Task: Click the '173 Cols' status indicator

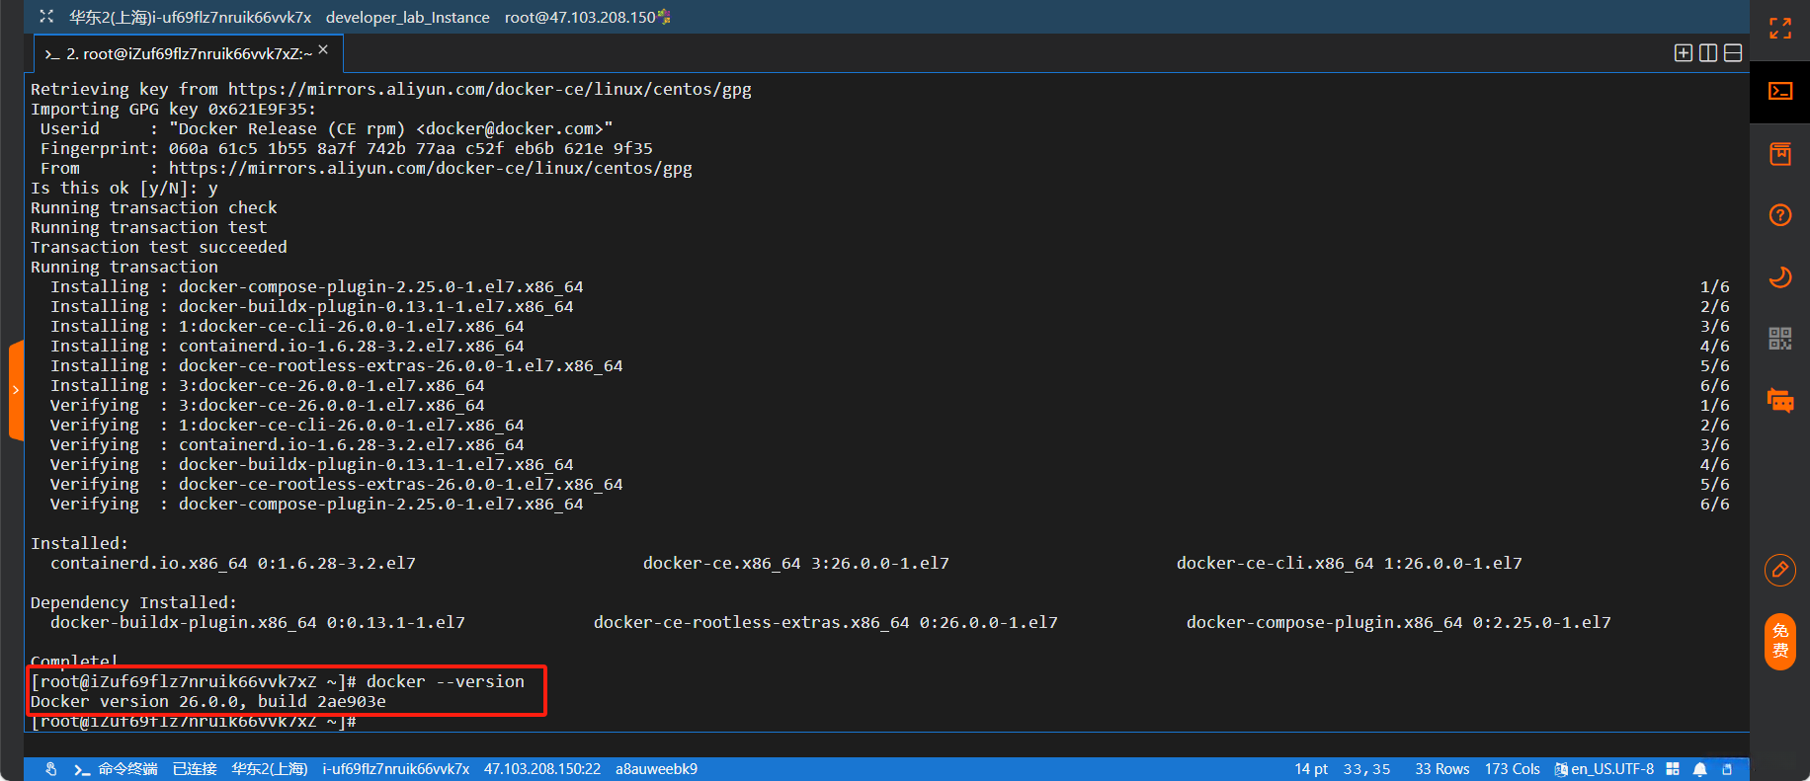Action: coord(1513,769)
